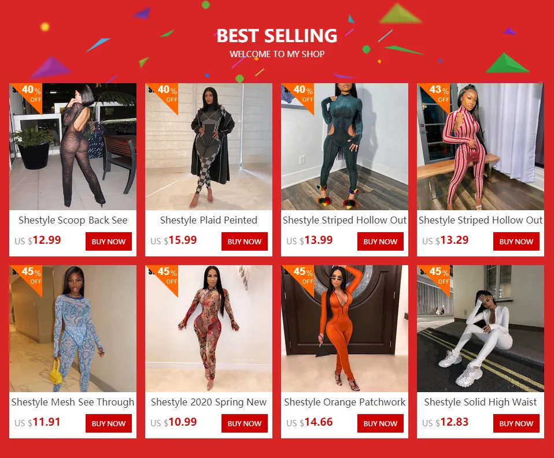
Task: Open the black mesh scoop back jumpsuit photo
Action: tap(73, 147)
